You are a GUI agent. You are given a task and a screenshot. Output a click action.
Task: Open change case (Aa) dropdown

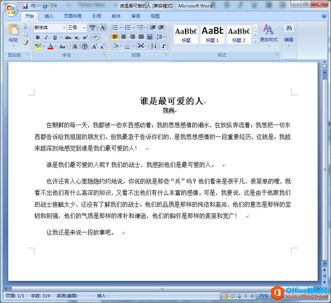tap(64, 46)
